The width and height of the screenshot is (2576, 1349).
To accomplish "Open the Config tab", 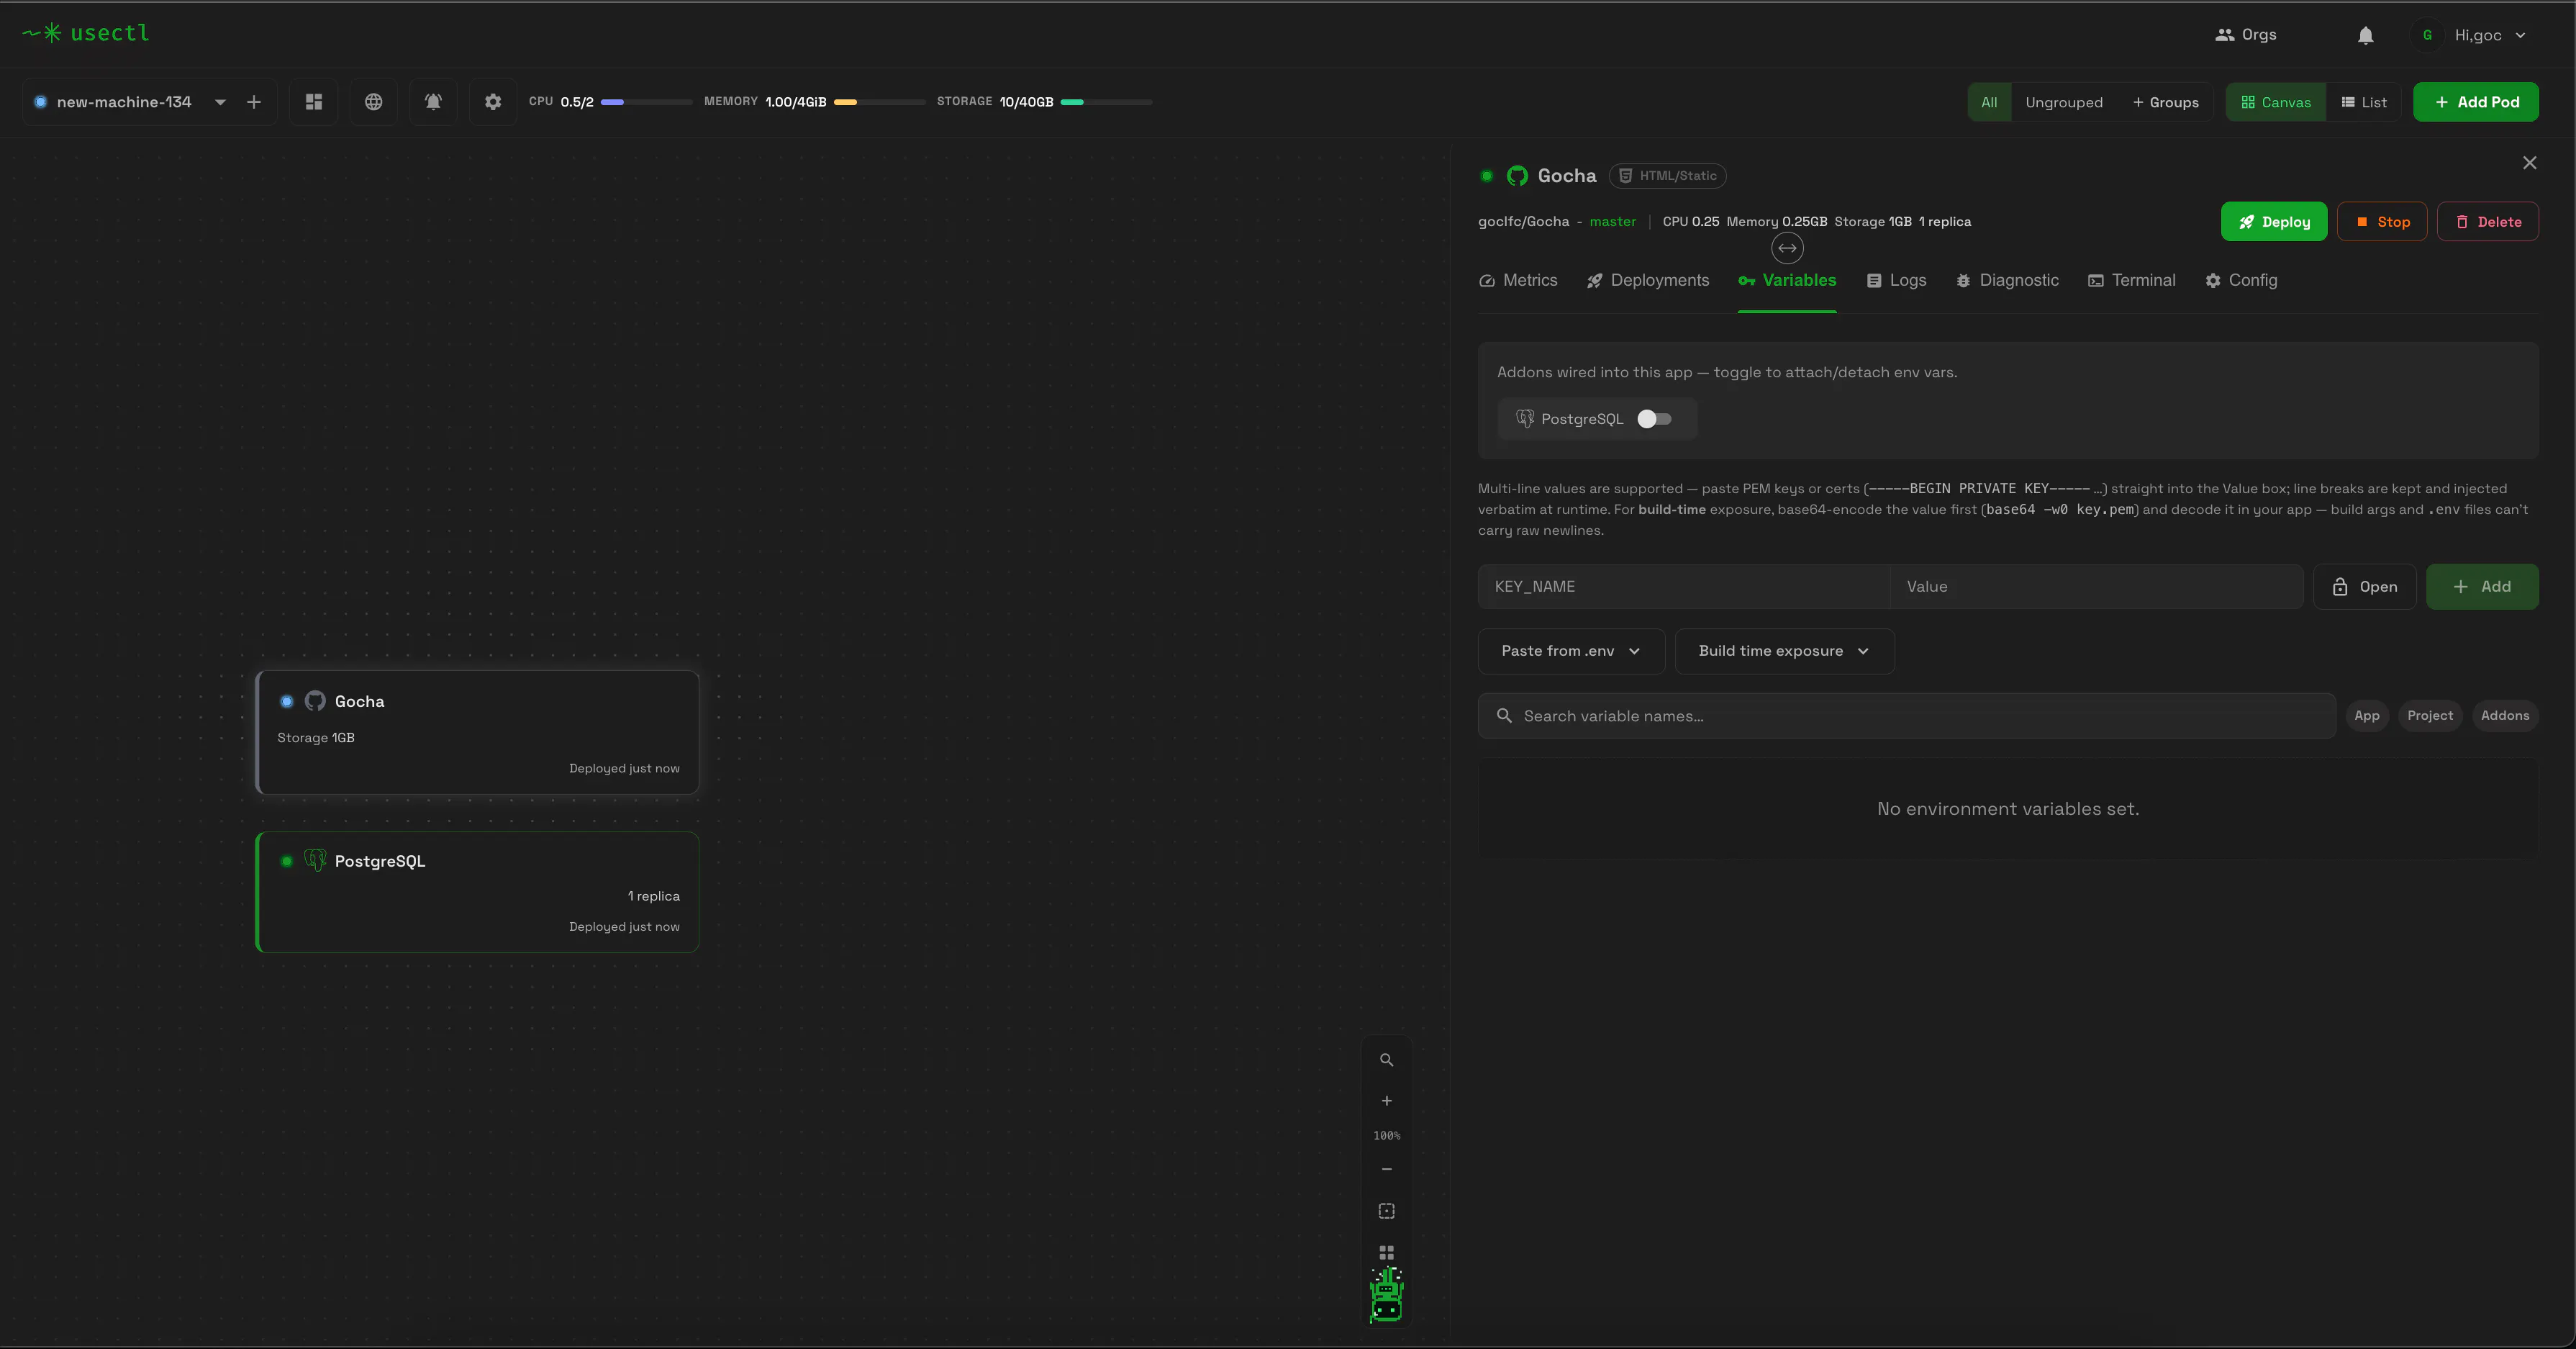I will point(2241,281).
